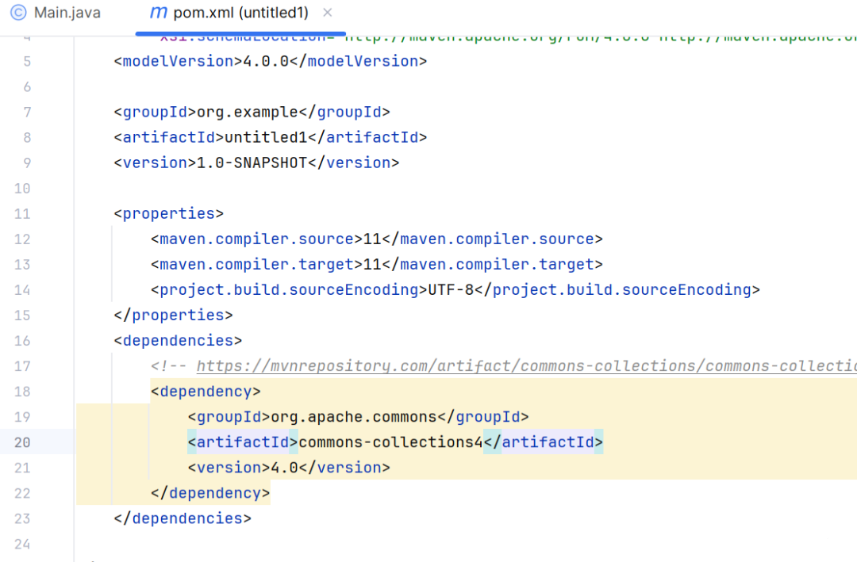The height and width of the screenshot is (562, 857).
Task: Click on 1.0-SNAPSHOT version value
Action: (x=252, y=162)
